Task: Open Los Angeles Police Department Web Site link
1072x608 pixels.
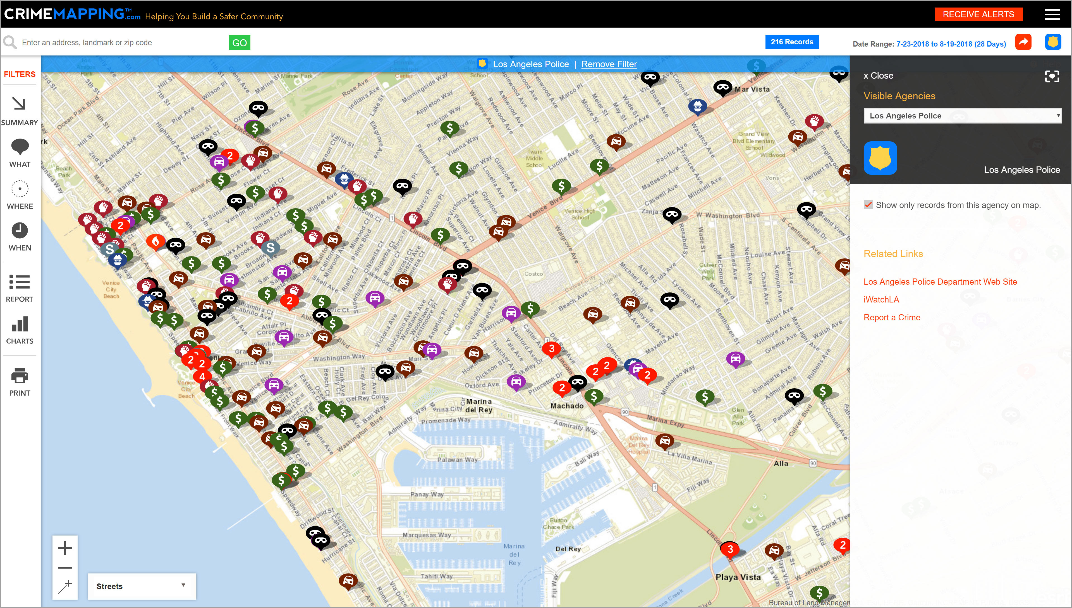Action: tap(940, 282)
